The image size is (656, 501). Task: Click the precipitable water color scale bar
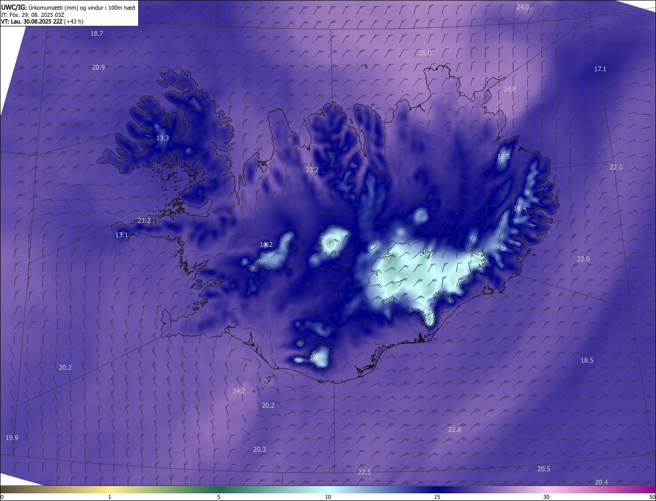coord(328,489)
